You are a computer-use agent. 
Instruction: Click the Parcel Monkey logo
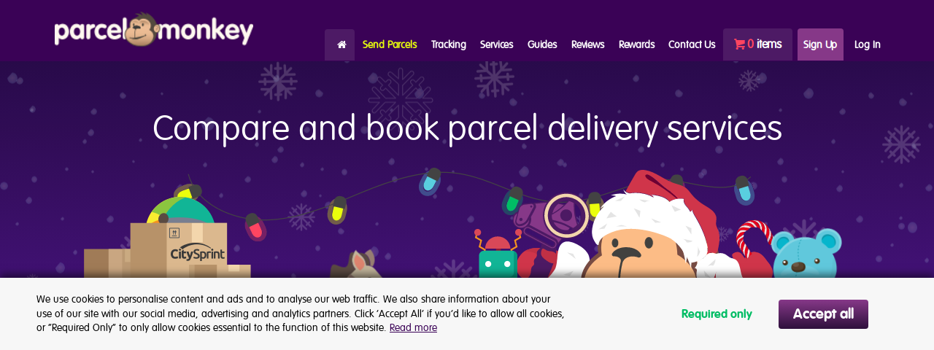coord(154,30)
